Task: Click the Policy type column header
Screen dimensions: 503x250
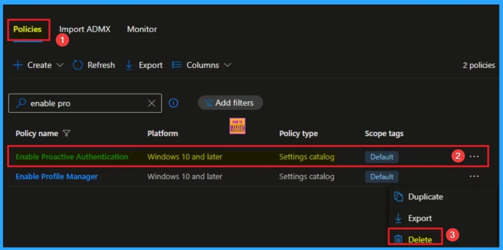Action: [x=298, y=134]
